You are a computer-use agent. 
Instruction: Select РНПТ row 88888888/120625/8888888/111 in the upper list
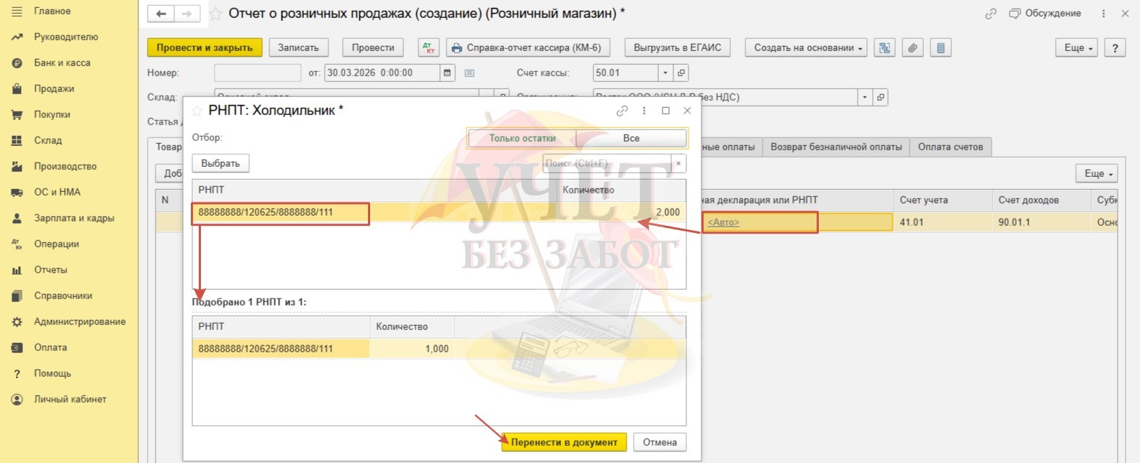439,212
